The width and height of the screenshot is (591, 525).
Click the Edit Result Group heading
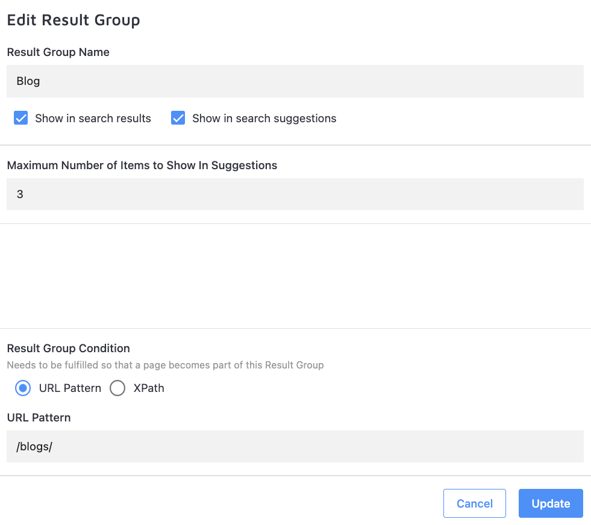pos(73,20)
